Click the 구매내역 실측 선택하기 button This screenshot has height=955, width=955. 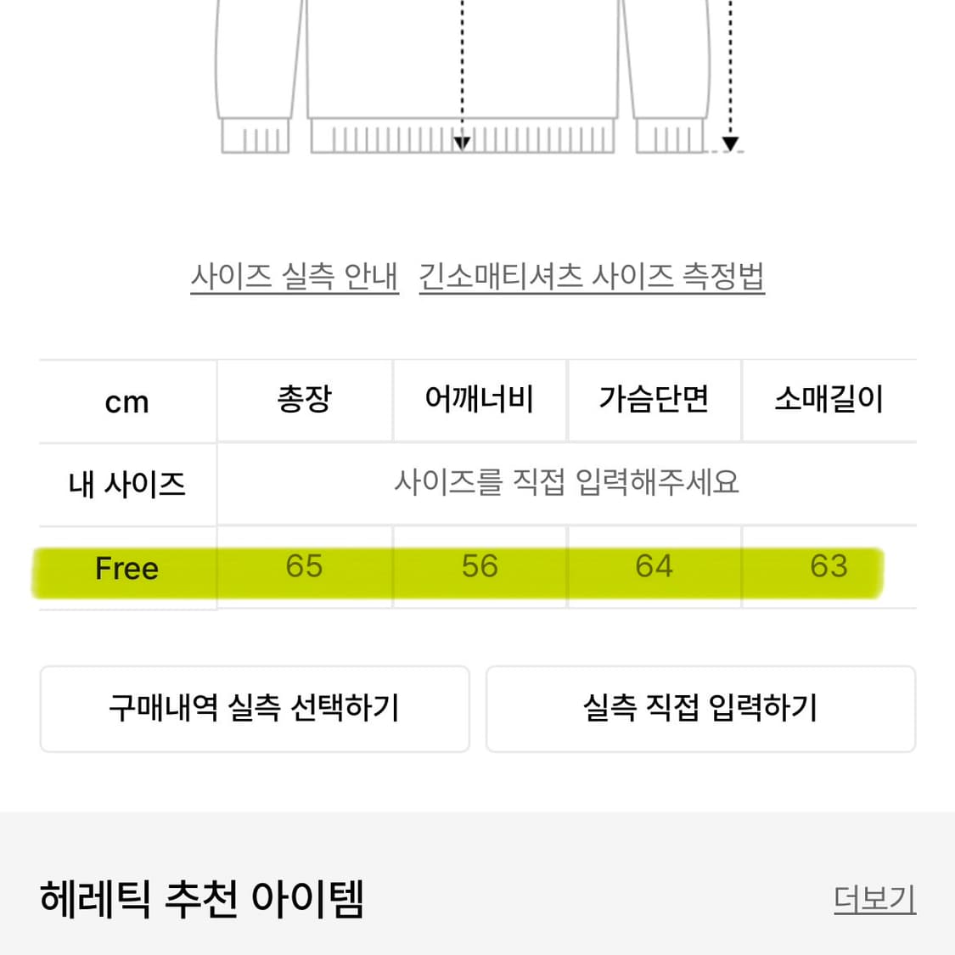(255, 709)
